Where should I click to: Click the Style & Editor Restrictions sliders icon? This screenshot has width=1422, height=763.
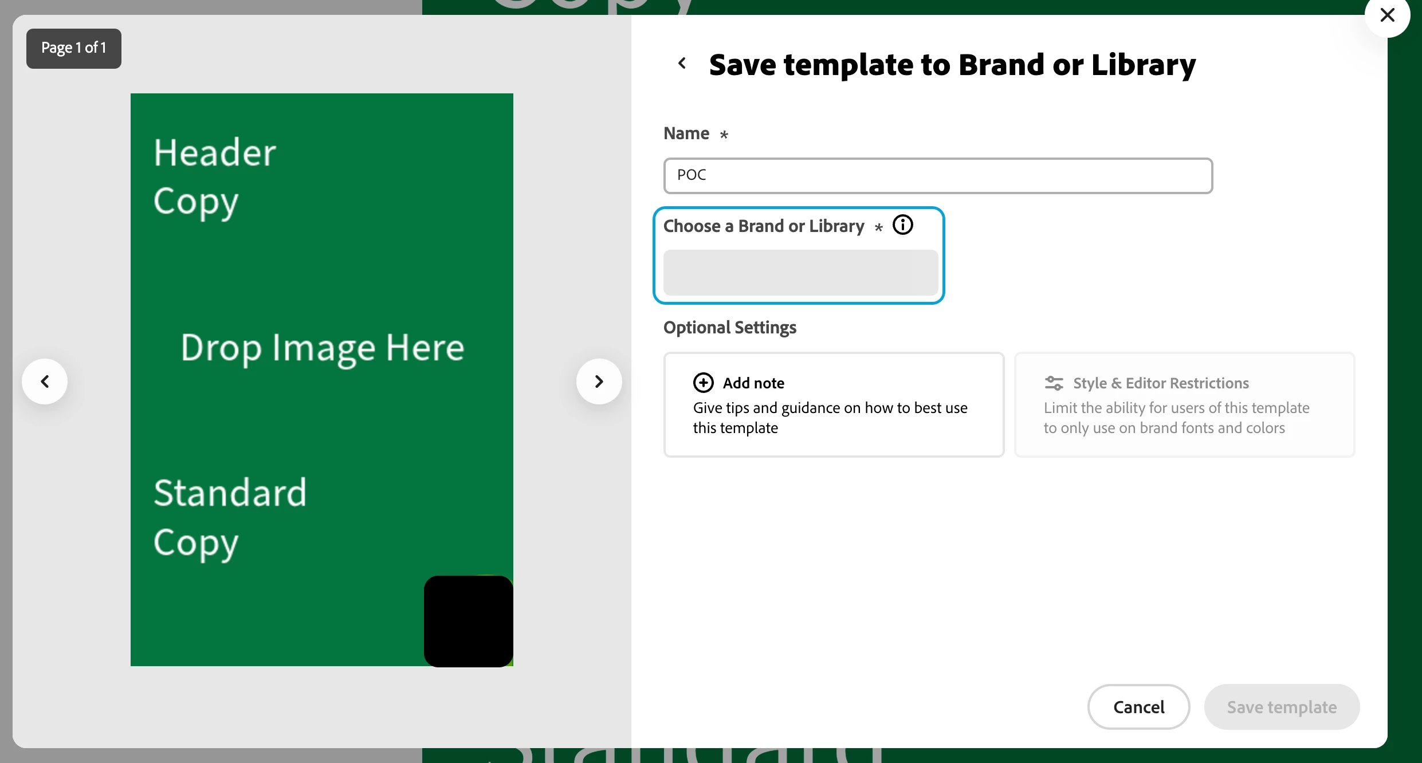click(1054, 383)
